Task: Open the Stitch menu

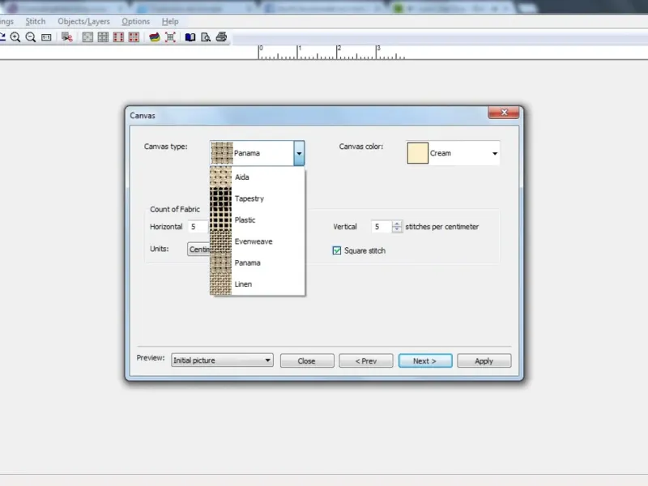Action: [x=36, y=22]
